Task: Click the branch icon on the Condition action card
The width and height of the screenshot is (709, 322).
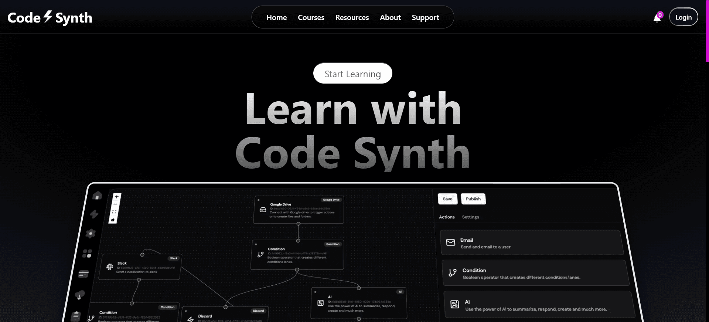Action: pyautogui.click(x=453, y=273)
